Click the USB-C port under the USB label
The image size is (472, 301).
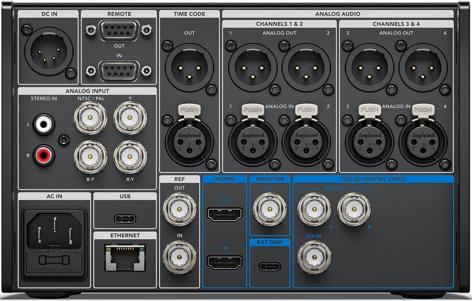pos(125,218)
